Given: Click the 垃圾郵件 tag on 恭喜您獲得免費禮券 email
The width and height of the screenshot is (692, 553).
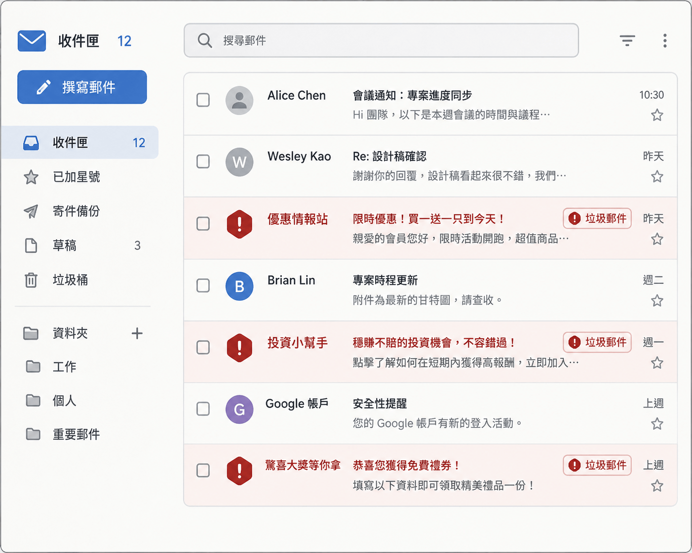Looking at the screenshot, I should coord(597,465).
